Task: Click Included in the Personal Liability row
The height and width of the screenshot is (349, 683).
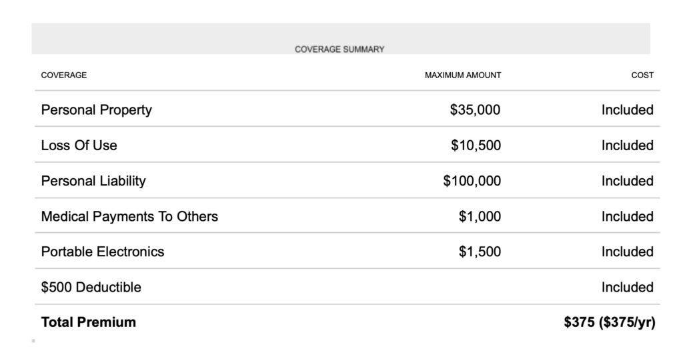Action: tap(627, 181)
